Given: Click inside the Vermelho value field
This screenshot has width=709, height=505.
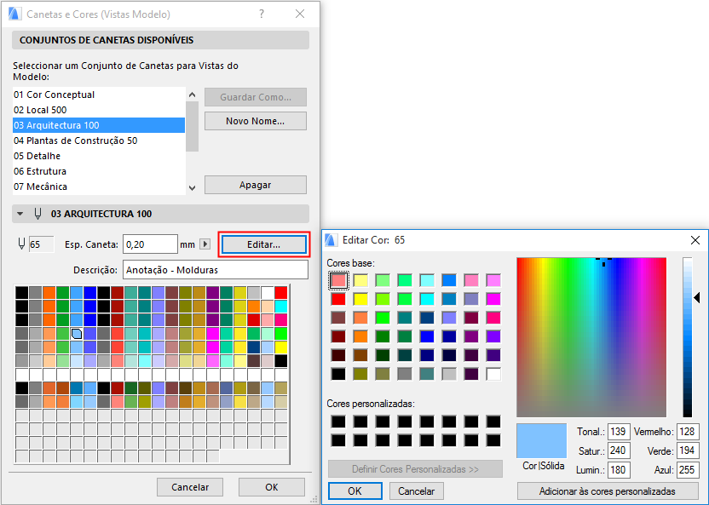Looking at the screenshot, I should 686,432.
